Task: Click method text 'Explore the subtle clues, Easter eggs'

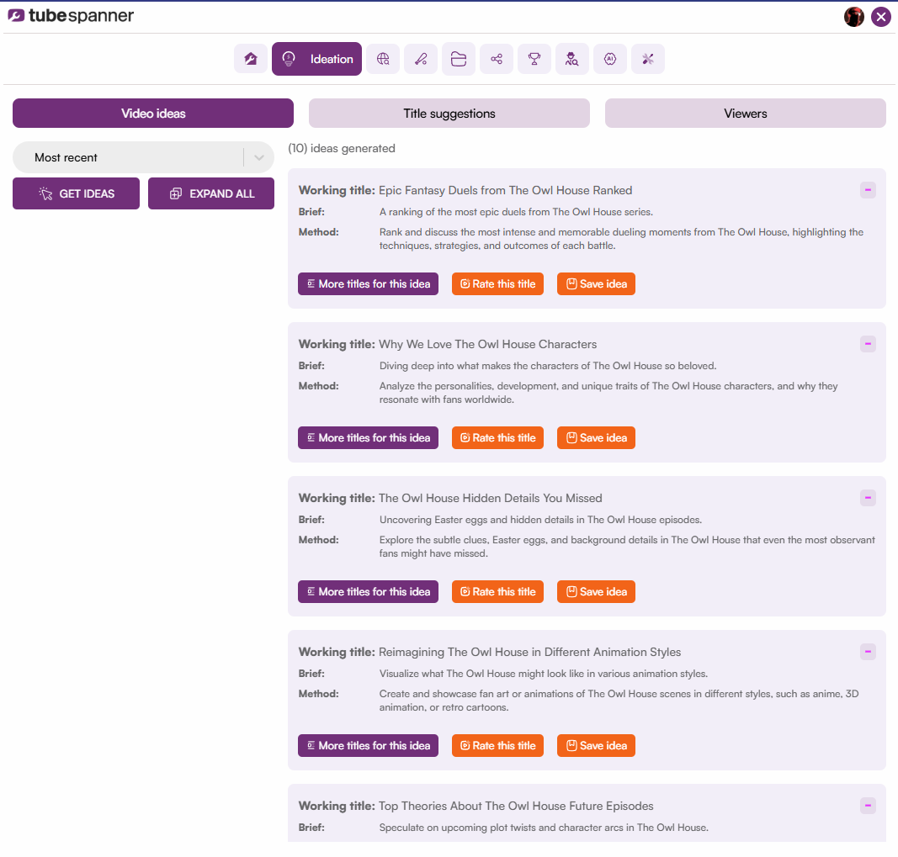Action: (627, 547)
